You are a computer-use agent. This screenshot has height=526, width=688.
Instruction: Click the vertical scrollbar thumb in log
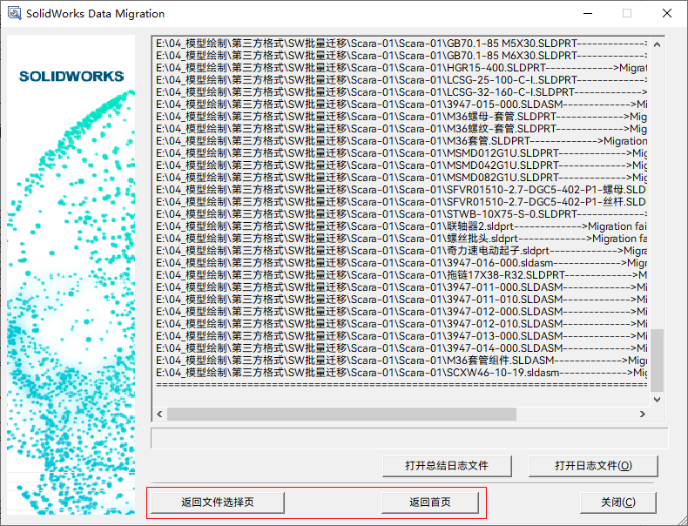click(x=657, y=361)
